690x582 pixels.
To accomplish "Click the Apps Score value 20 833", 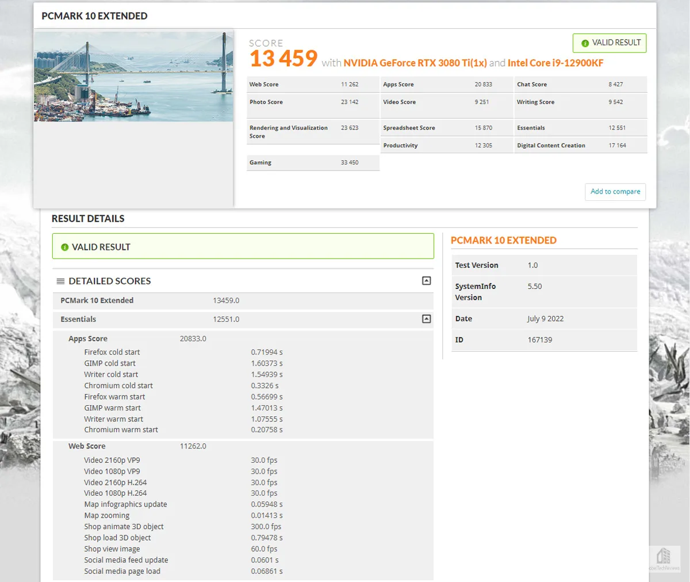I will [x=484, y=85].
